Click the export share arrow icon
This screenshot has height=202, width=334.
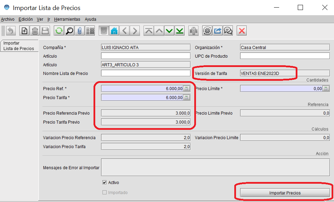tap(218, 31)
